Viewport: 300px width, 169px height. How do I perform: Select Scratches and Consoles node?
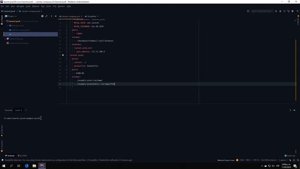pos(19,43)
